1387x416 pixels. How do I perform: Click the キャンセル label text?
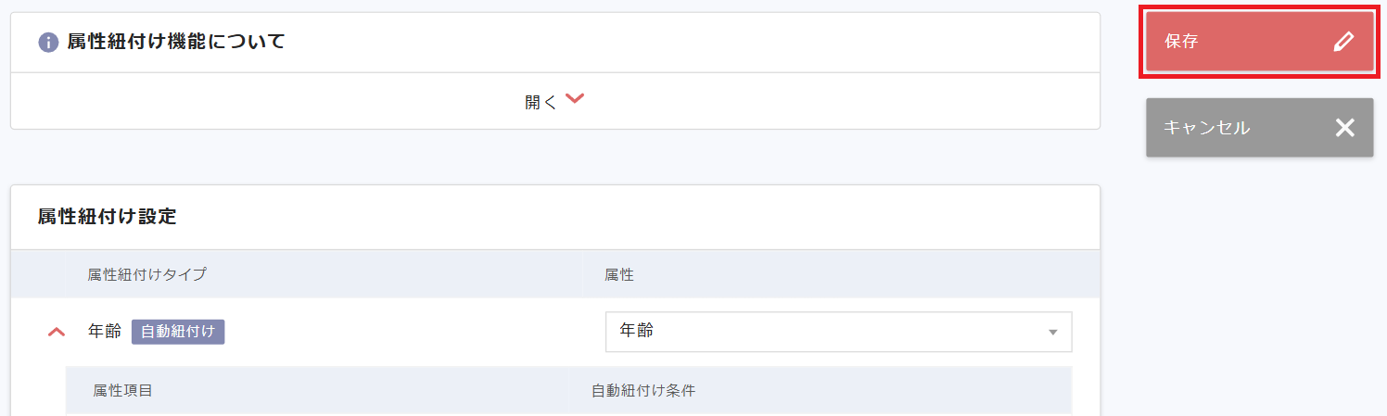(1206, 128)
